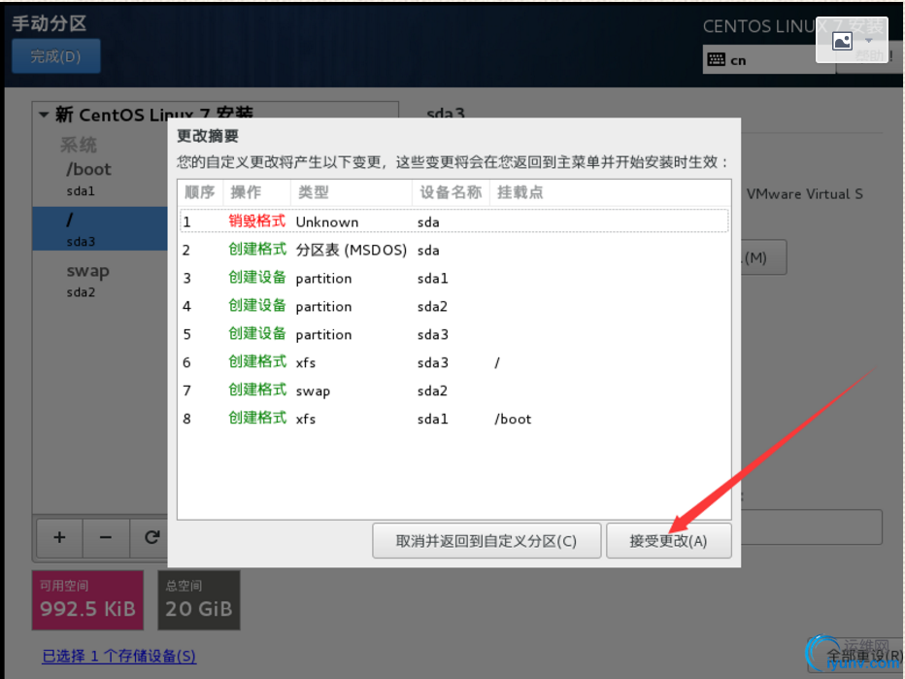Screen dimensions: 905x679
Task: Click the 总空间 20 GiB box
Action: pyautogui.click(x=198, y=600)
